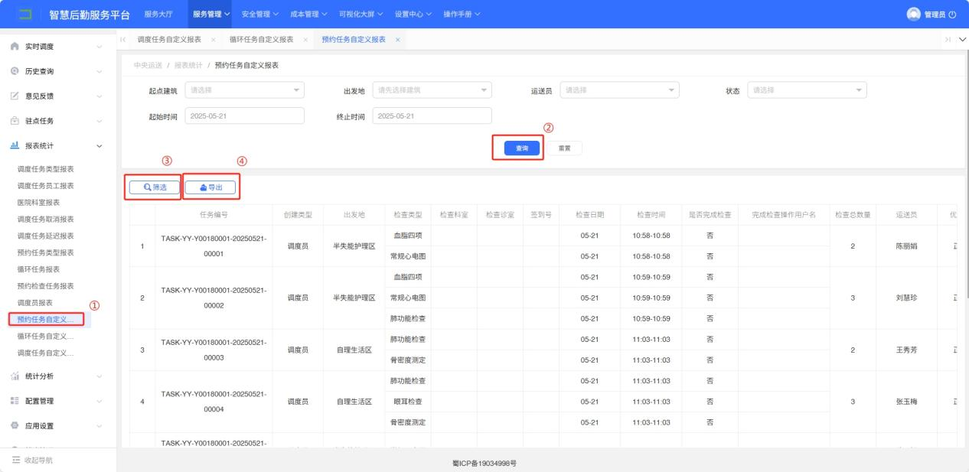Click the 终止时间 date field
The height and width of the screenshot is (472, 969).
tap(432, 116)
